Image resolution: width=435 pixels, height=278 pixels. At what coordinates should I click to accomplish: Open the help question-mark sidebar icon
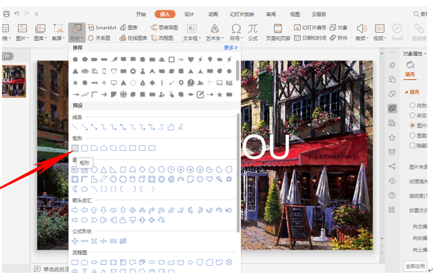[x=392, y=195]
